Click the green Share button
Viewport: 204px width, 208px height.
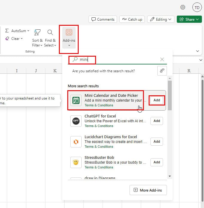click(189, 19)
